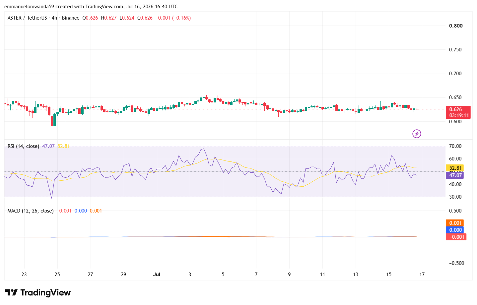Click the purple 47.07 tag on RSI axis
477x305 pixels.
455,175
